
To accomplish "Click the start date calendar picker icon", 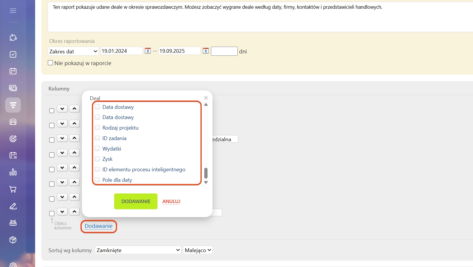I will tap(148, 51).
